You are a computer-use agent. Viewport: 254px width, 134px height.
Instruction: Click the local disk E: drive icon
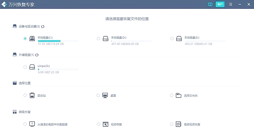point(179,39)
